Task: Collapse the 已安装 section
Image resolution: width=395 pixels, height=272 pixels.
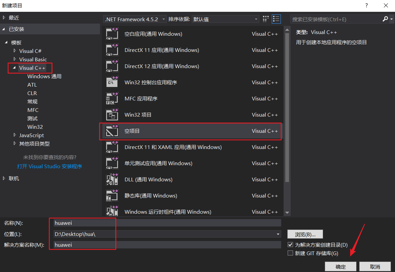Action: coord(4,29)
